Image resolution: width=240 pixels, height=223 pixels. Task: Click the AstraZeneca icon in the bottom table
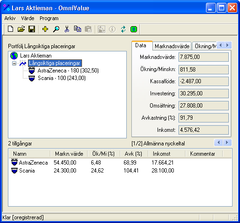pos(14,162)
